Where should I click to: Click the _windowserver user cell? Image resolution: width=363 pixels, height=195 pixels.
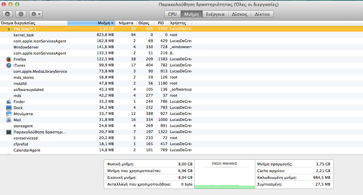(x=181, y=47)
